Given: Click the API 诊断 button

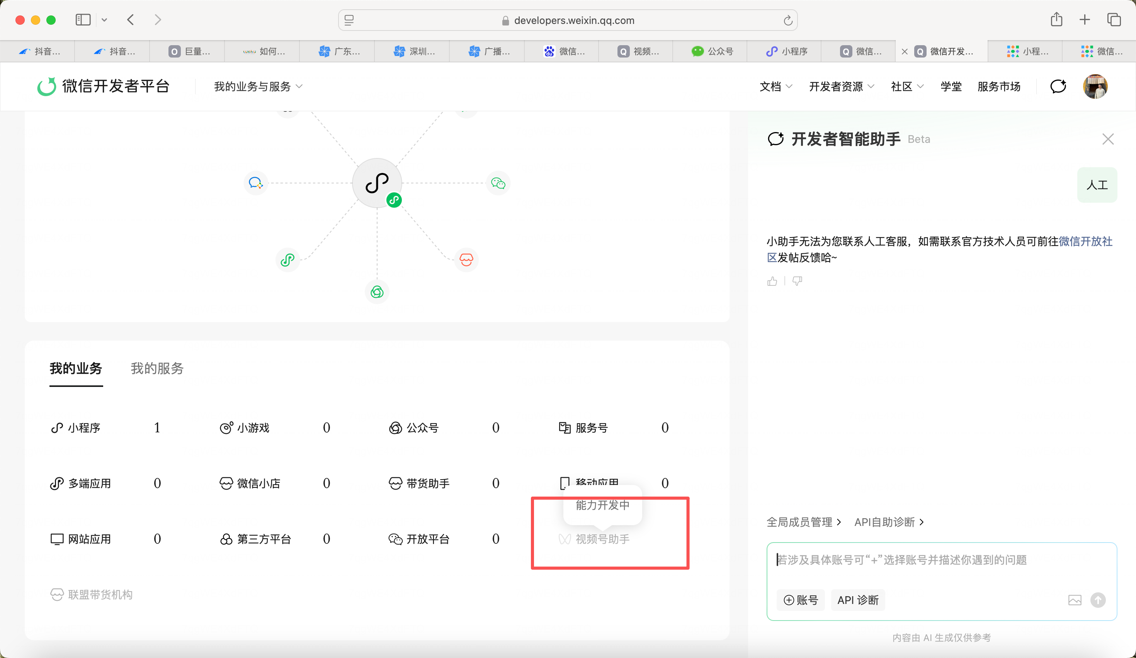Looking at the screenshot, I should (858, 600).
